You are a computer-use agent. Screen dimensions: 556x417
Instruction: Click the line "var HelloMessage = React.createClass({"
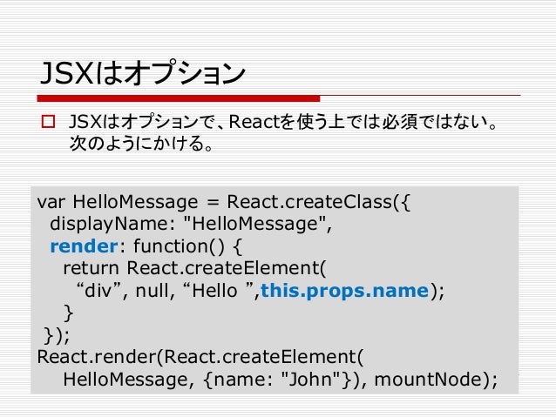224,202
